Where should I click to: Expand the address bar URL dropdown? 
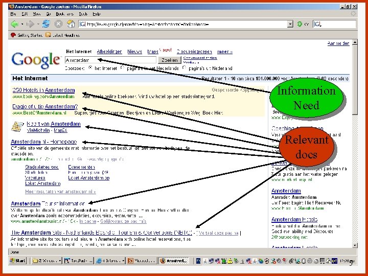pyautogui.click(x=290, y=24)
